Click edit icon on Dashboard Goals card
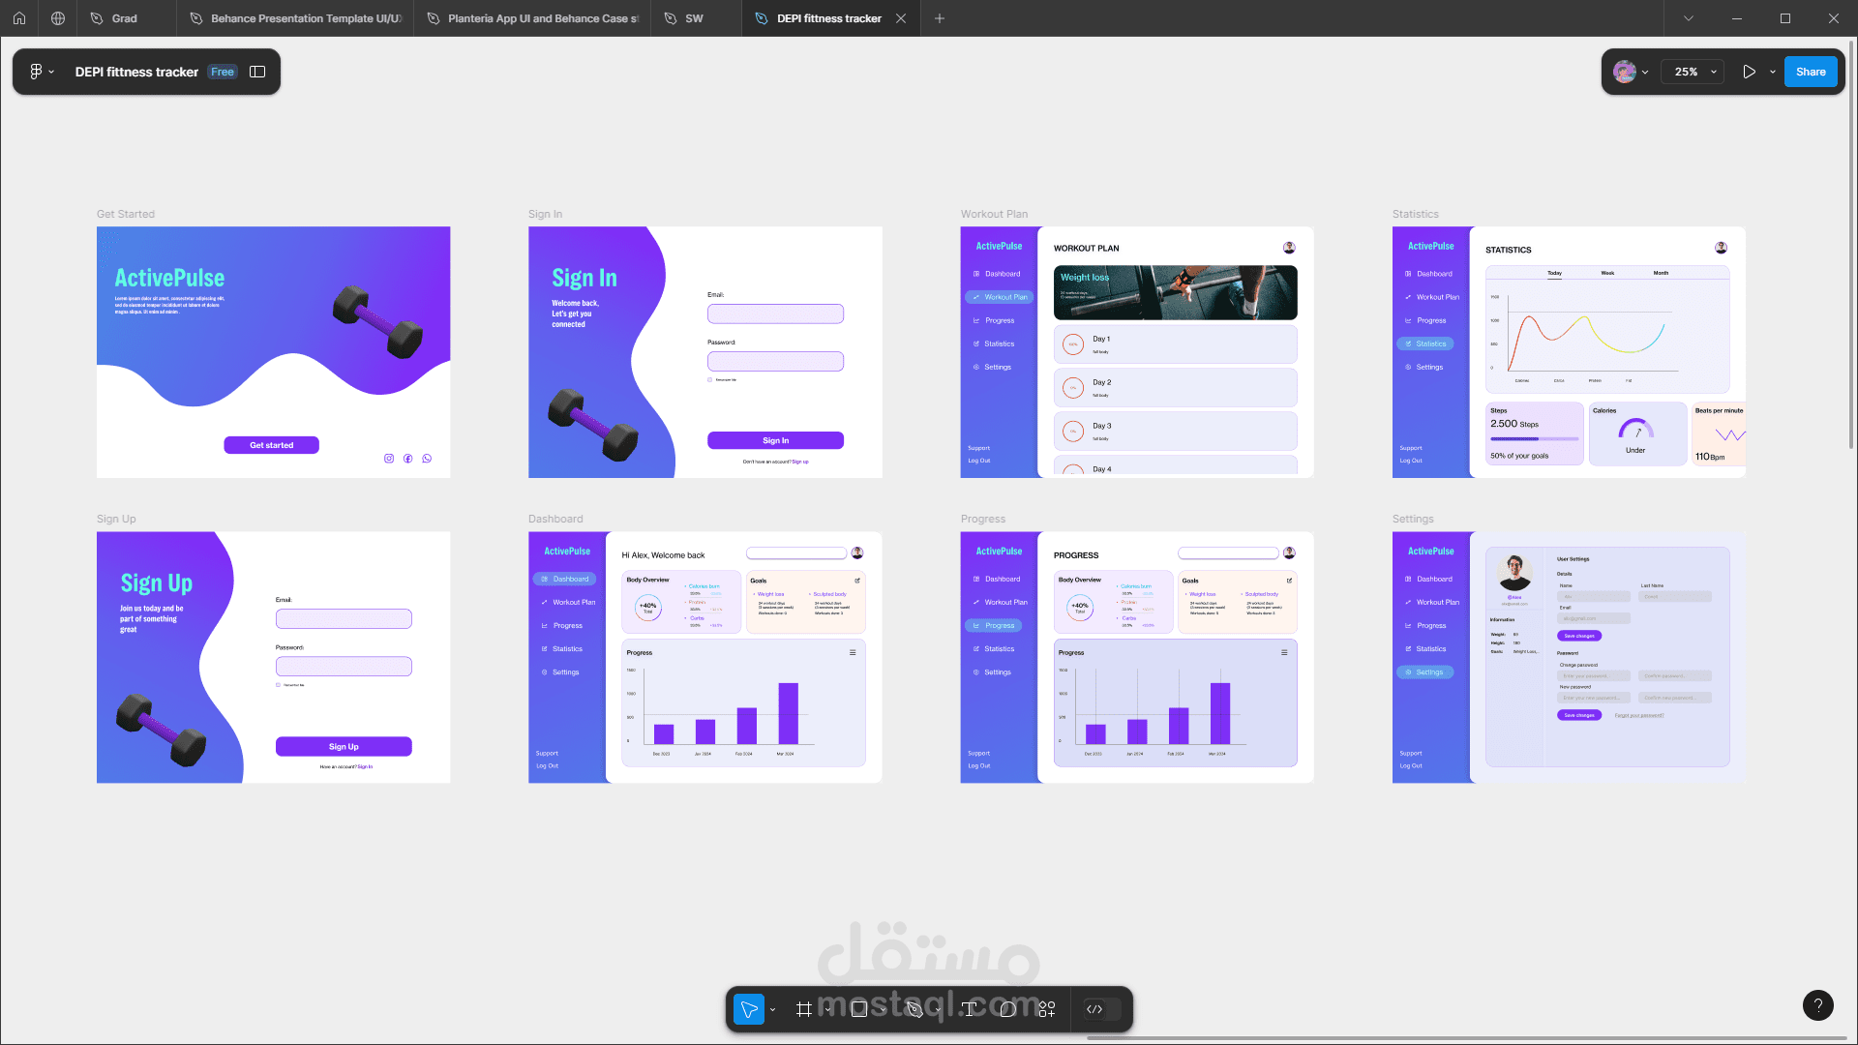1858x1045 pixels. (857, 581)
